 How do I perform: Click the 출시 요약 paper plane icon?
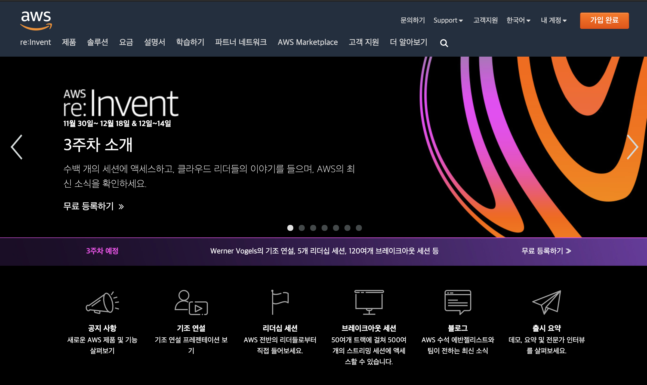click(x=546, y=302)
